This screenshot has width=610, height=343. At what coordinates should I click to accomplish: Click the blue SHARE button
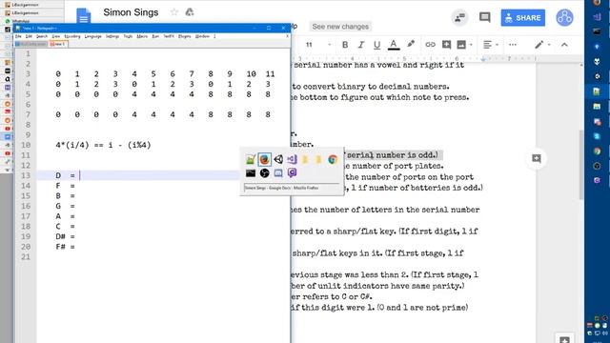(523, 18)
